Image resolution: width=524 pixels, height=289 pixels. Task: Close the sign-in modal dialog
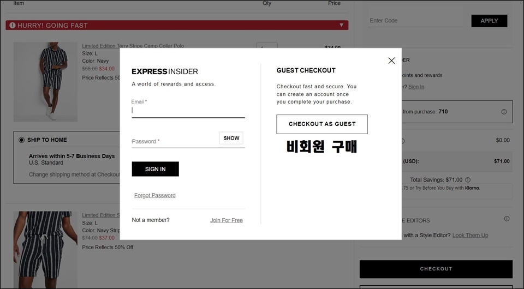tap(391, 61)
